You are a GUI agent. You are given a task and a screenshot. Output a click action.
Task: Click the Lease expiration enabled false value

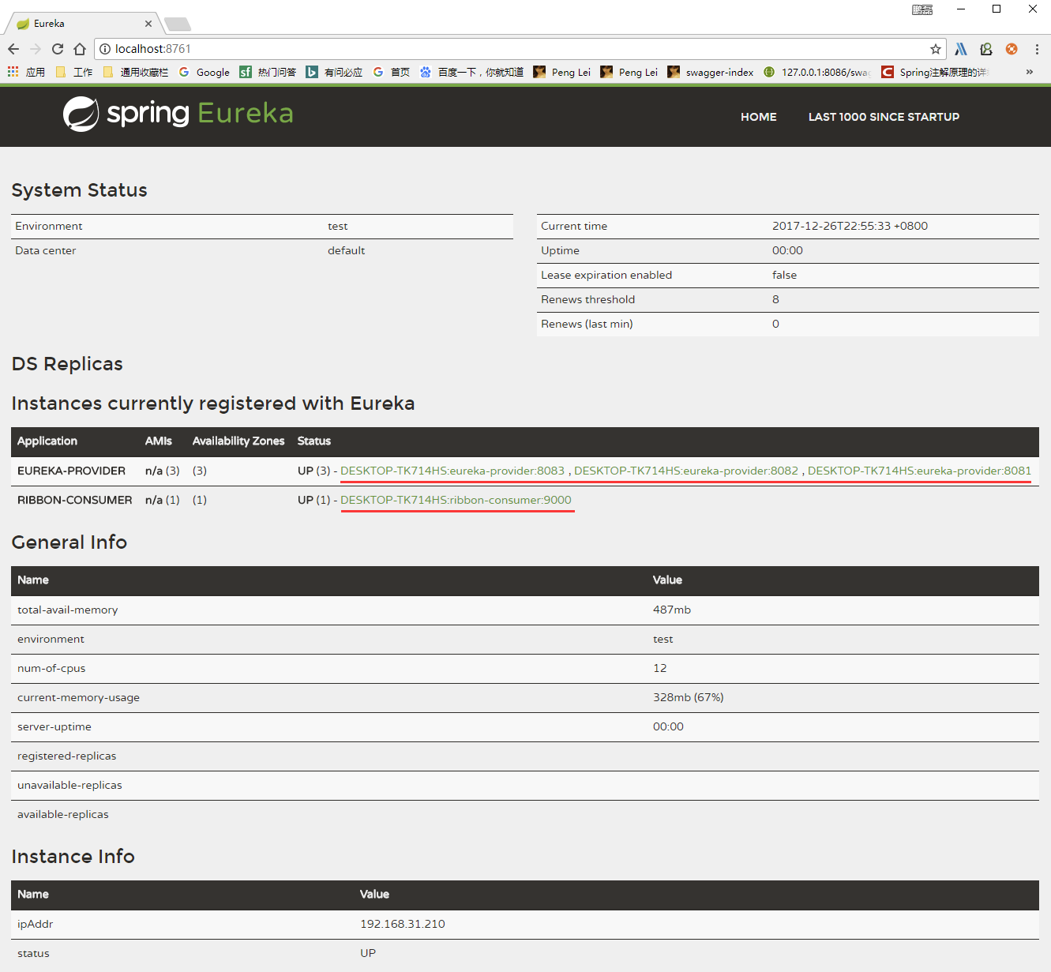point(784,275)
